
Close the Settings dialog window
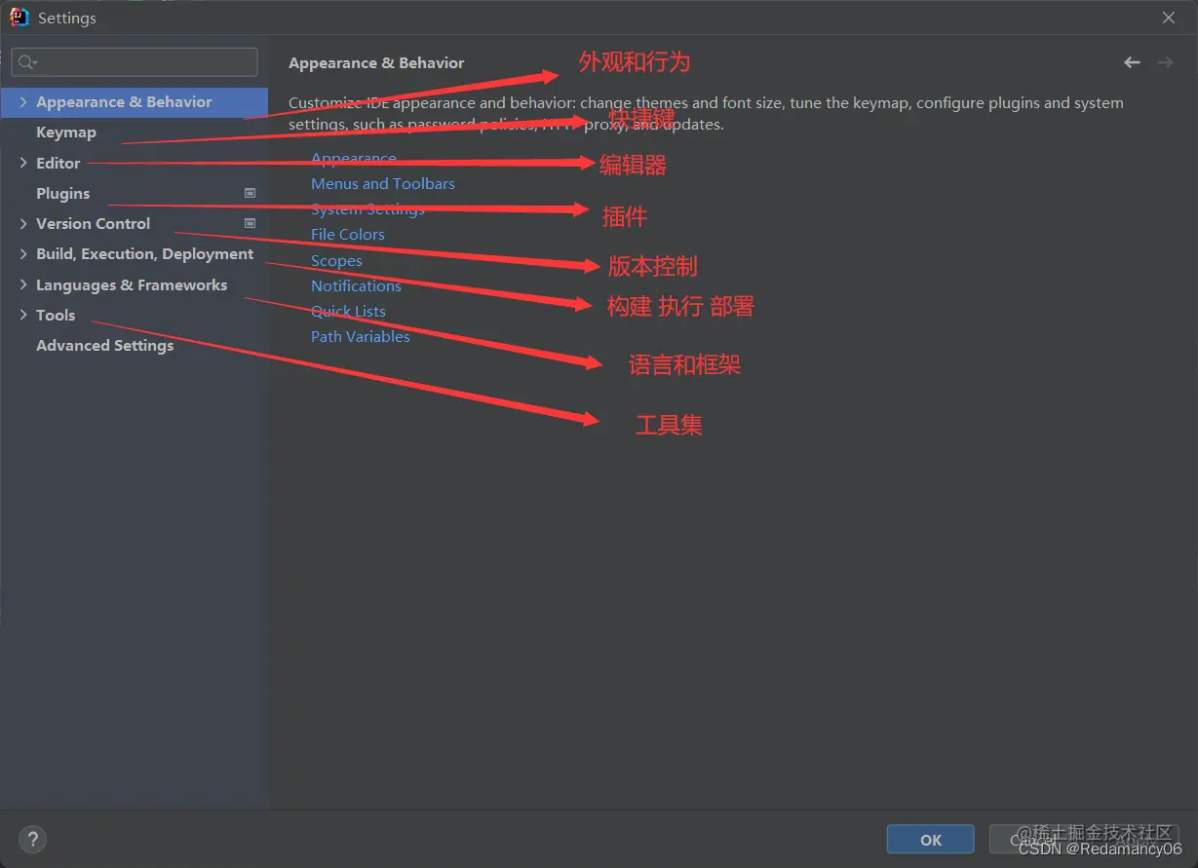click(x=1169, y=18)
